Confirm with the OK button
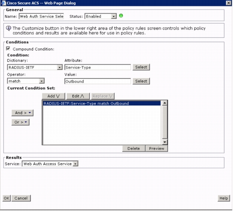Viewport: 233px width, 211px height. 7,198
